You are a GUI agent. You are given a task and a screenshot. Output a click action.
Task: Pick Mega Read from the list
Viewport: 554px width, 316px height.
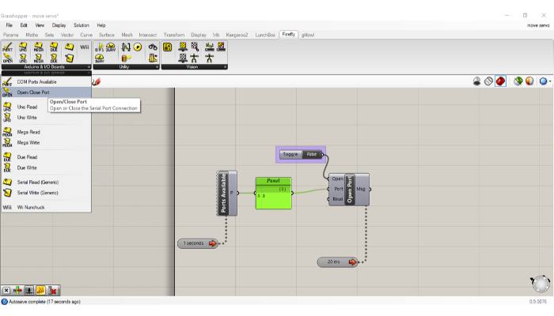46,132
